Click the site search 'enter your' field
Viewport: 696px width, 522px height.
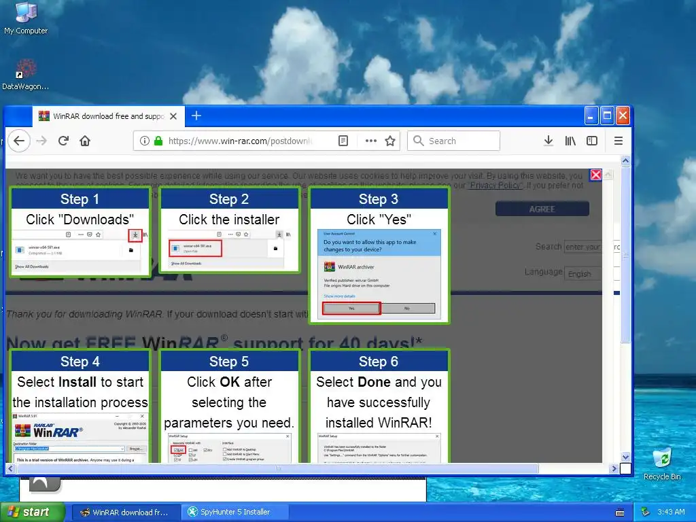[x=582, y=247]
